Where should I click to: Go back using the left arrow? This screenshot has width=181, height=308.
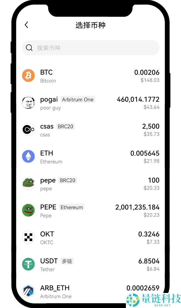coord(27,25)
